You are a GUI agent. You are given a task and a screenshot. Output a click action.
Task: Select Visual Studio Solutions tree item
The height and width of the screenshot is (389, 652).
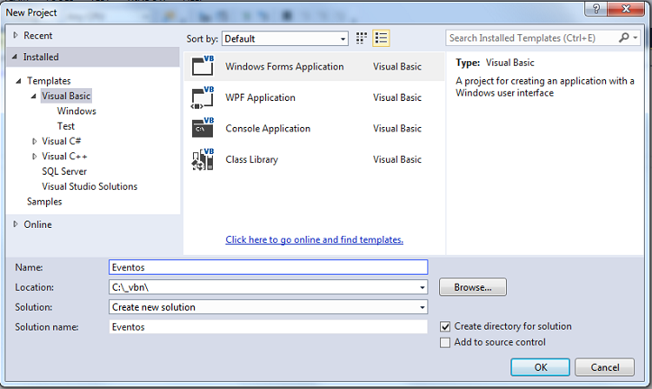click(x=89, y=186)
